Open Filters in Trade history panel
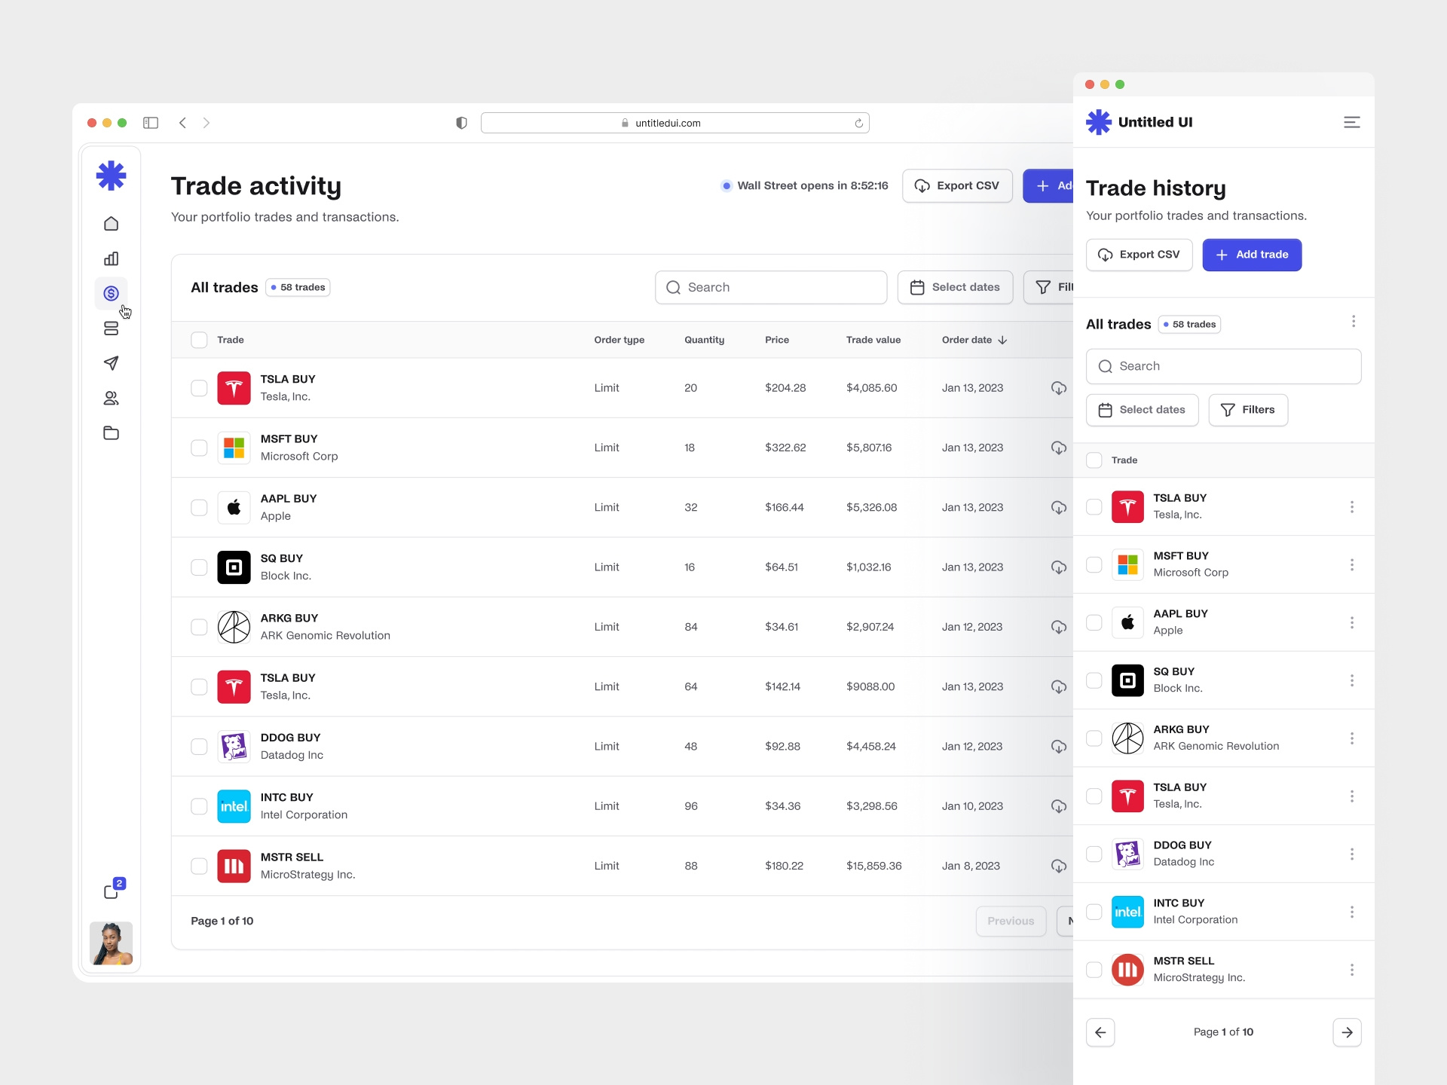1447x1085 pixels. click(x=1248, y=409)
